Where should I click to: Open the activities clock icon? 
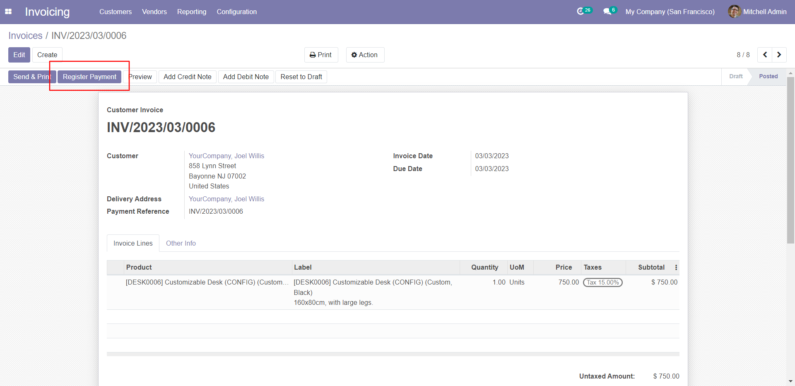point(581,12)
